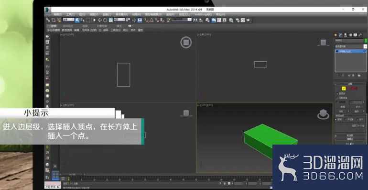Expand the 几何体 (全部) ribbon panel
Screen dimensions: 368x190
[x=89, y=30]
